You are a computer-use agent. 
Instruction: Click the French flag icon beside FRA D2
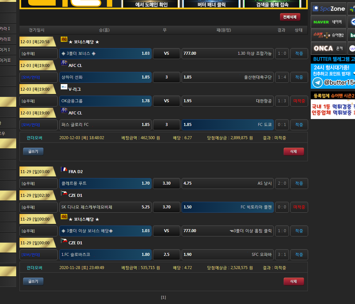click(x=64, y=169)
